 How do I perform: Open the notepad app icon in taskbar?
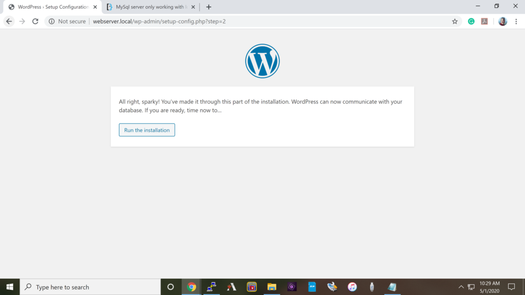pyautogui.click(x=392, y=287)
